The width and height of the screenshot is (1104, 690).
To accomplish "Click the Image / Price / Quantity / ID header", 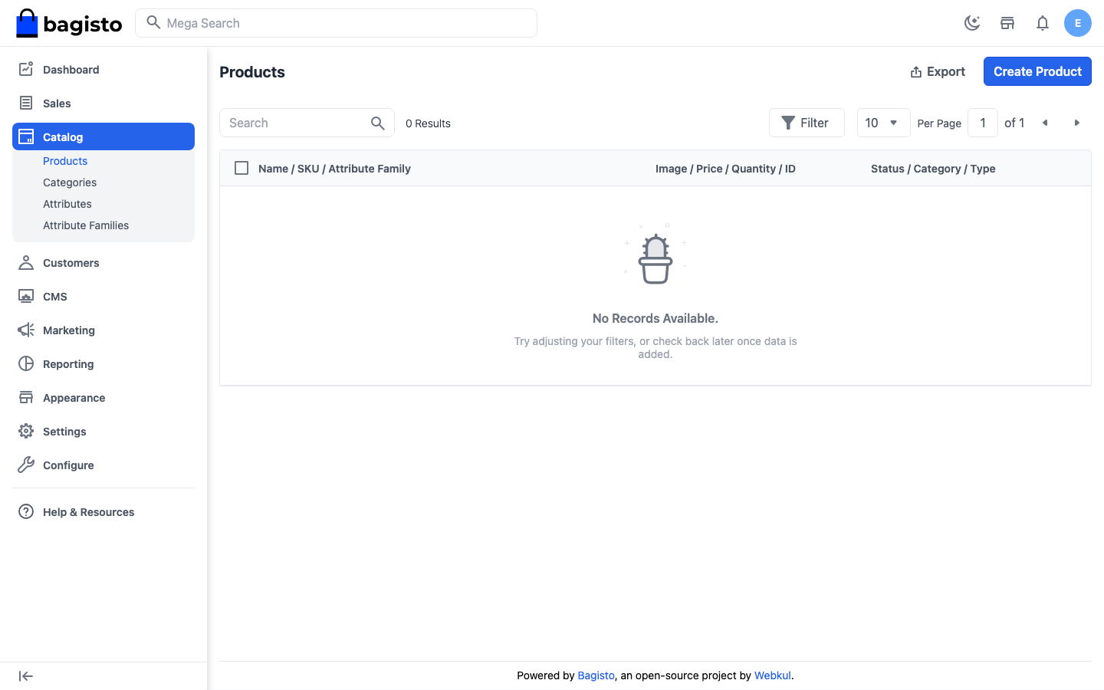I will coord(725,169).
